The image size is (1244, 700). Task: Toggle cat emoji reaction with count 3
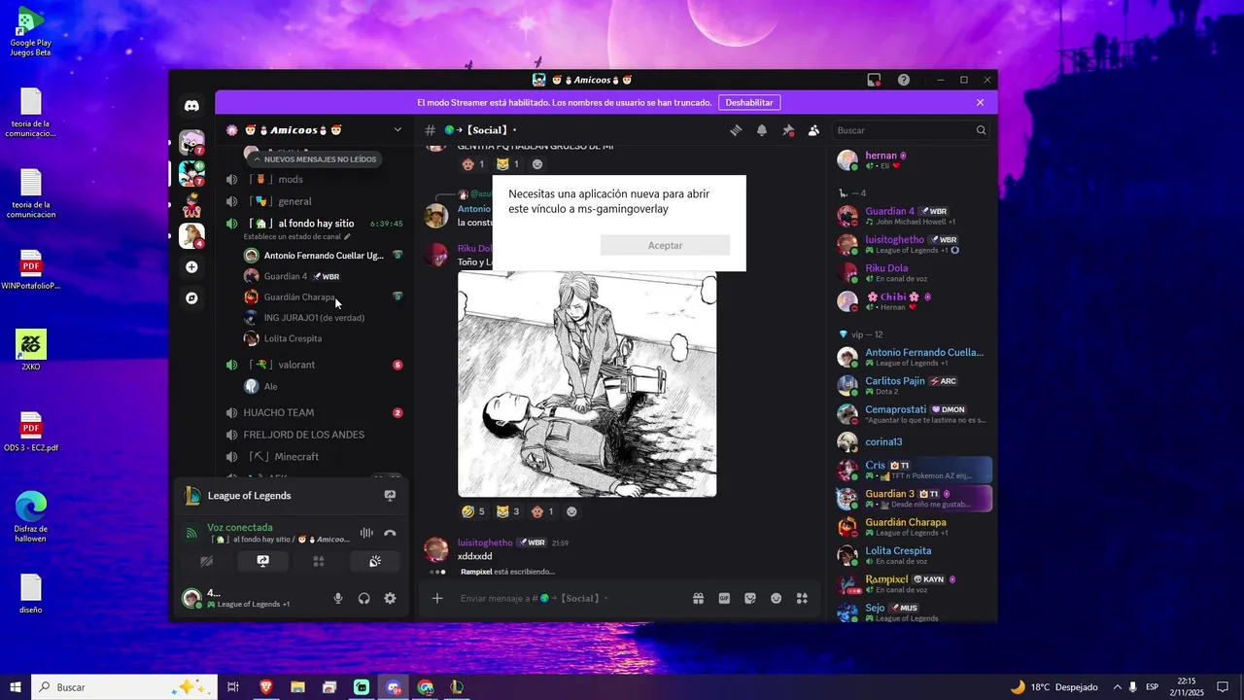point(508,511)
